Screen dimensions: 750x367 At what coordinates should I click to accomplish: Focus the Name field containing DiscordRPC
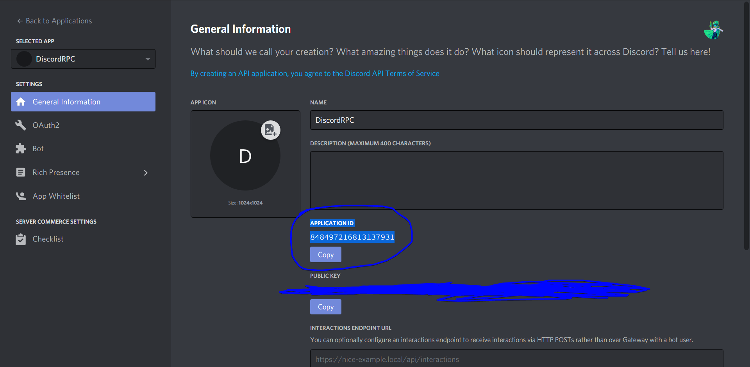click(516, 120)
